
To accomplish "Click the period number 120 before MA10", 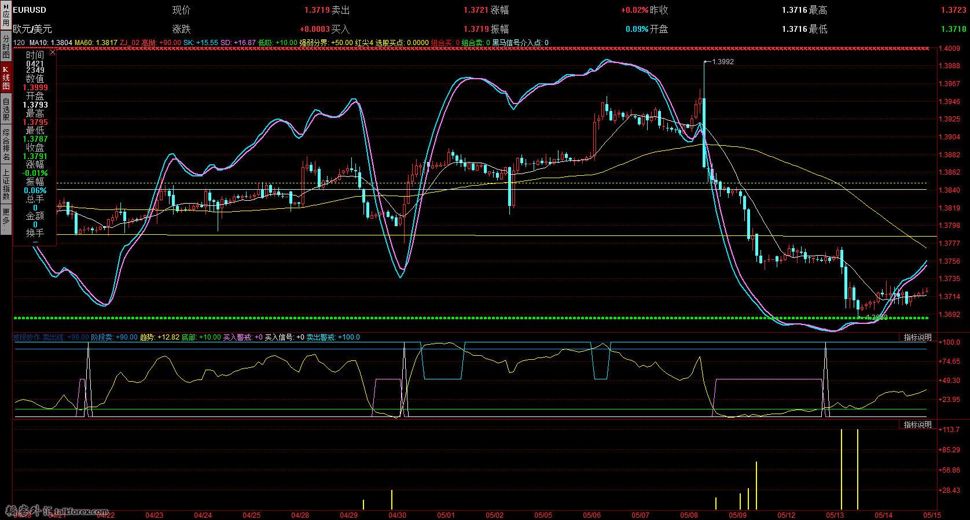I will point(19,43).
